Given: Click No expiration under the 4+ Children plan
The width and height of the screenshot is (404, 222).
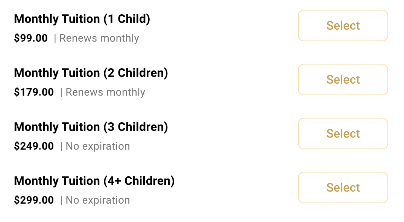Looking at the screenshot, I should [98, 200].
